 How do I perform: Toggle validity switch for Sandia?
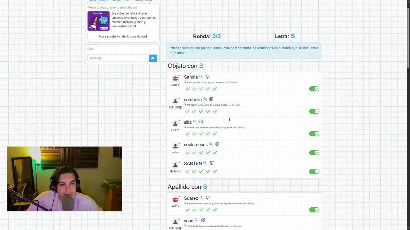pos(314,89)
